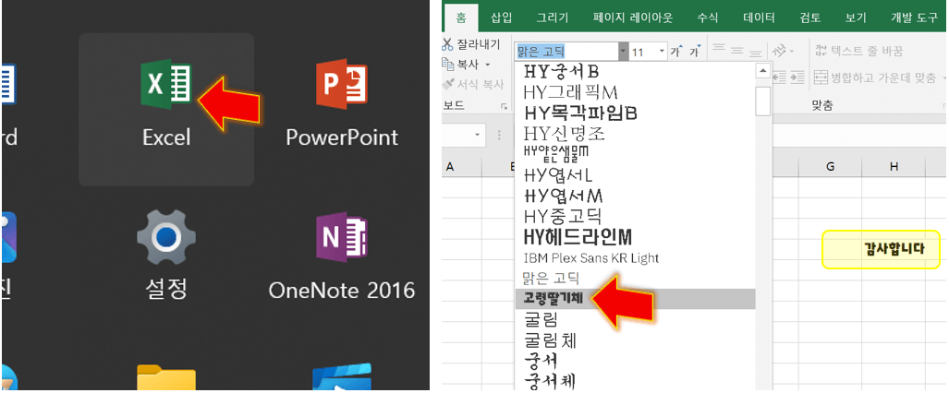
Task: Open the Name Box dropdown arrow
Action: coord(478,134)
